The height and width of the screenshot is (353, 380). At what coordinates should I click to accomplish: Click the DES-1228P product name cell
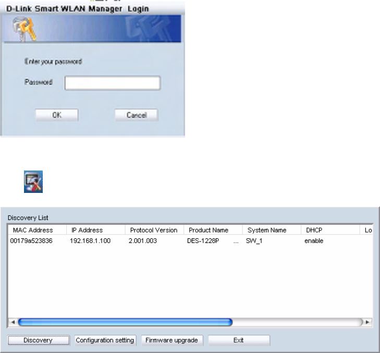pyautogui.click(x=203, y=241)
